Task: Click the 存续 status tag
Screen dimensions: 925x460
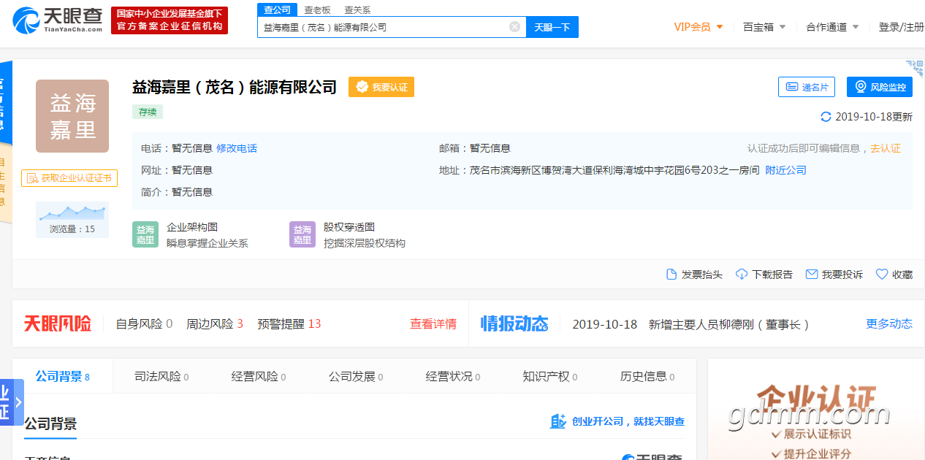Action: (x=148, y=112)
